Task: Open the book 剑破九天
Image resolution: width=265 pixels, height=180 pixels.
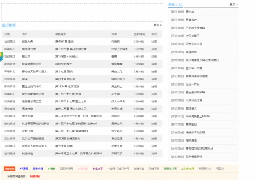Action: click(x=27, y=42)
